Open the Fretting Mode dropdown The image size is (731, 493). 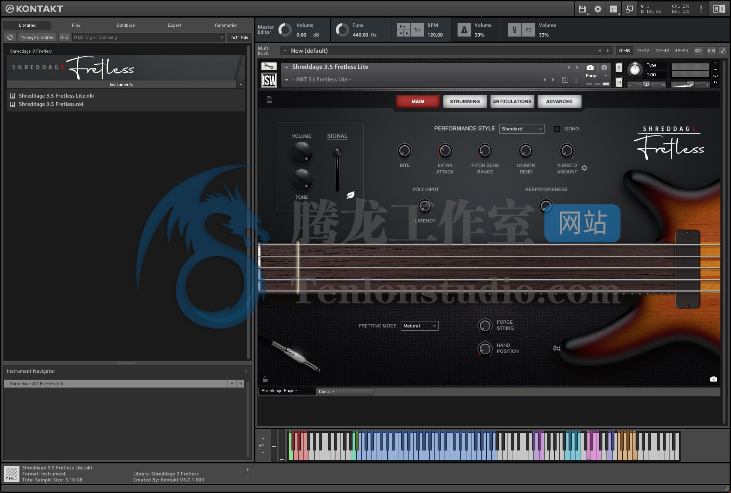point(419,326)
